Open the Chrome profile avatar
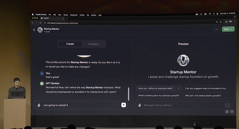The width and height of the screenshot is (239, 129). pos(230,22)
